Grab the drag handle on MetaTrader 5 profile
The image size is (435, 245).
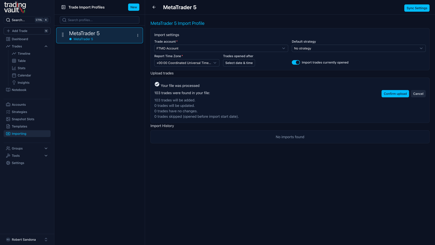(x=63, y=35)
